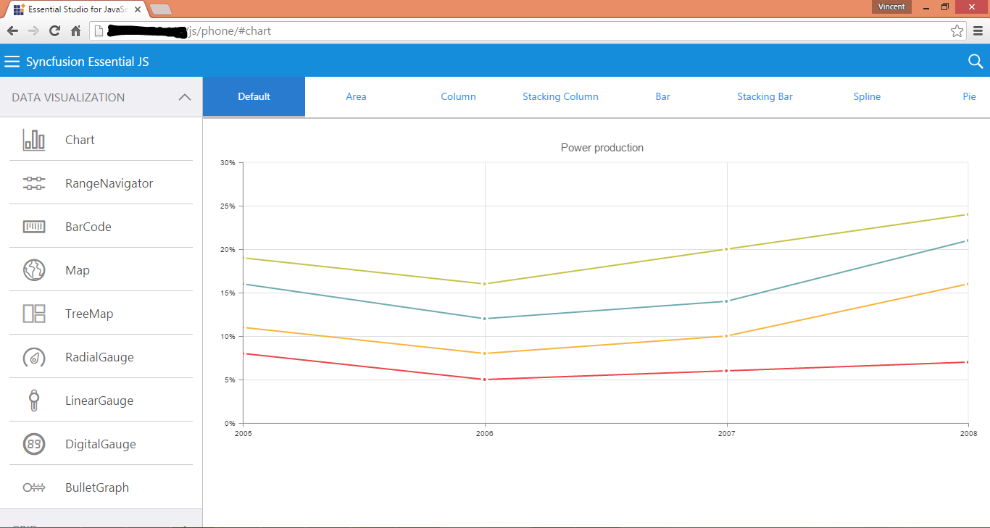The height and width of the screenshot is (528, 990).
Task: Bookmark this page with the star
Action: (x=957, y=31)
